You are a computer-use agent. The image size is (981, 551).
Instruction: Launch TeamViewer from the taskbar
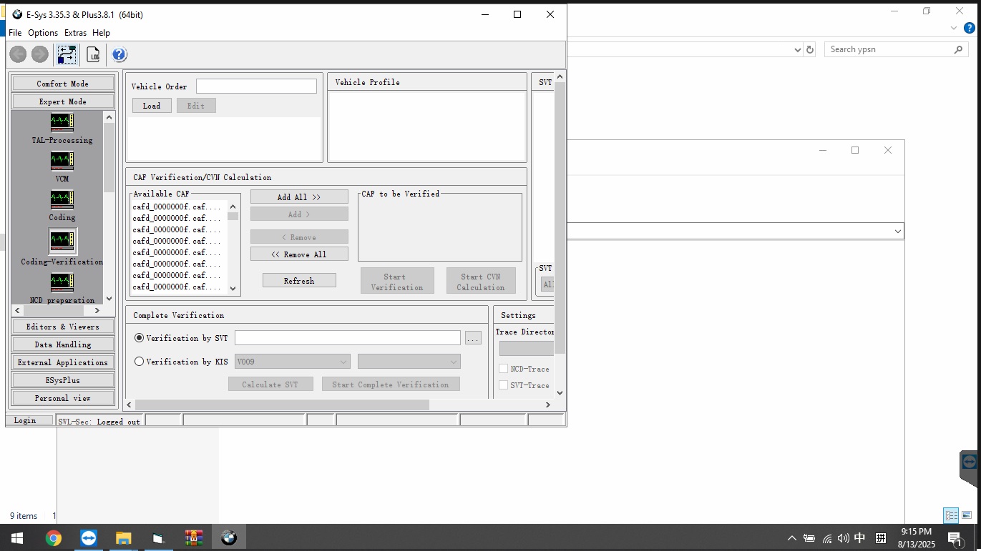click(x=89, y=538)
